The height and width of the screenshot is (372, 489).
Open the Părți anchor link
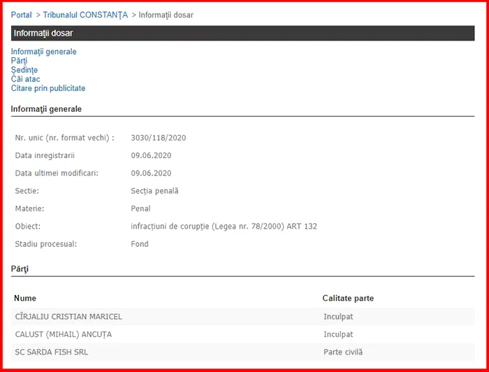click(20, 61)
